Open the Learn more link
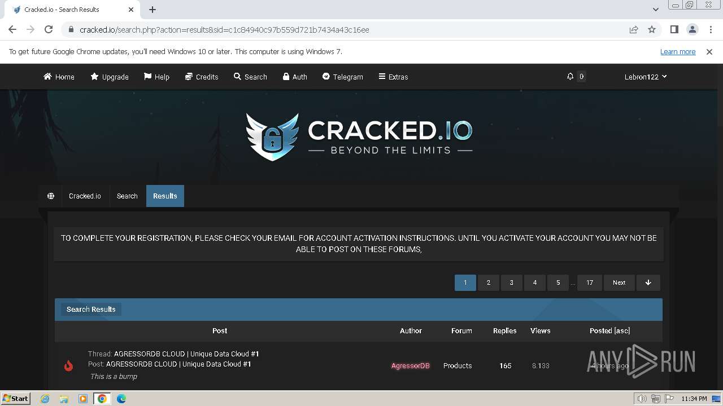 tap(678, 51)
